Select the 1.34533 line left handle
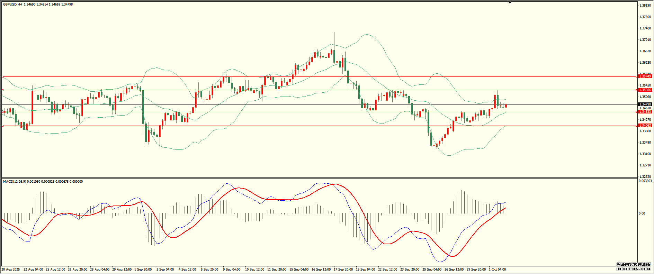 tap(2, 112)
